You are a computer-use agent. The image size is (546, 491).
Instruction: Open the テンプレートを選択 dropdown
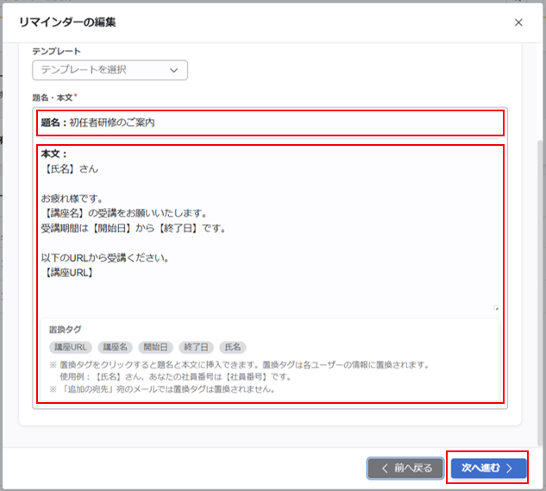click(x=110, y=70)
